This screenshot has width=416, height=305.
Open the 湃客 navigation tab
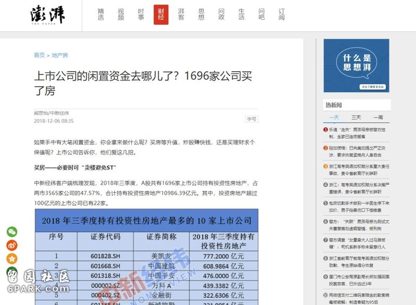181,15
